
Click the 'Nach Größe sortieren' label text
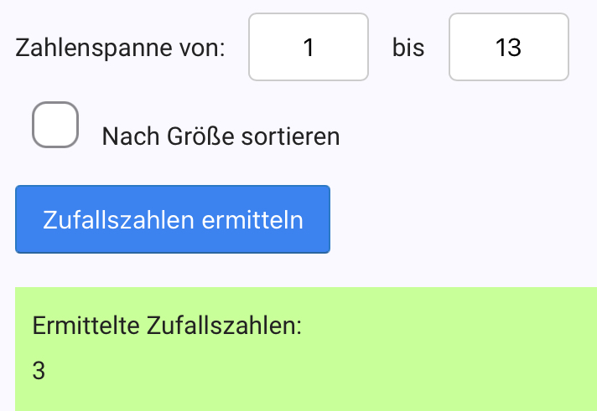(221, 136)
